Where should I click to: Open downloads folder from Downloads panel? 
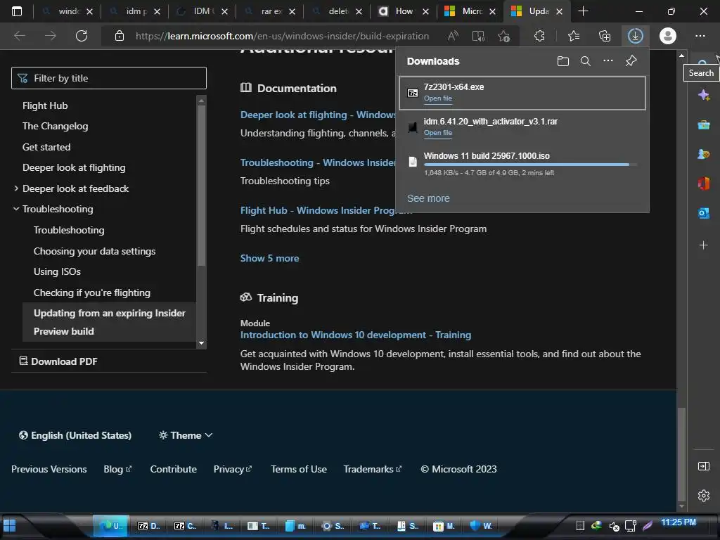click(563, 61)
